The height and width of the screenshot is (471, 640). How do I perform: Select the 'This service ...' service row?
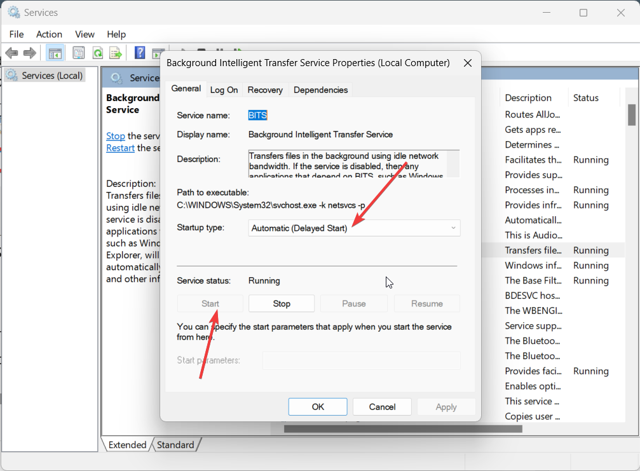(553, 402)
